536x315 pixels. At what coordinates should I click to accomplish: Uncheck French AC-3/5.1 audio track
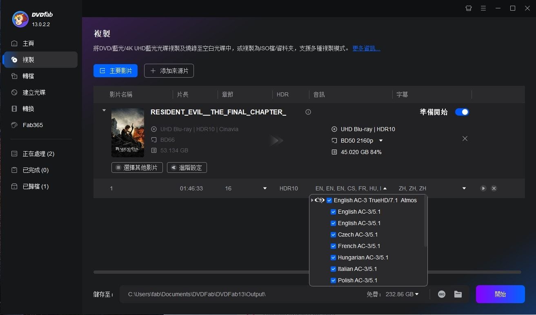(333, 246)
